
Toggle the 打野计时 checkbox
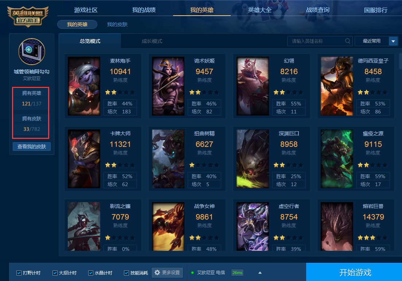tap(19, 273)
